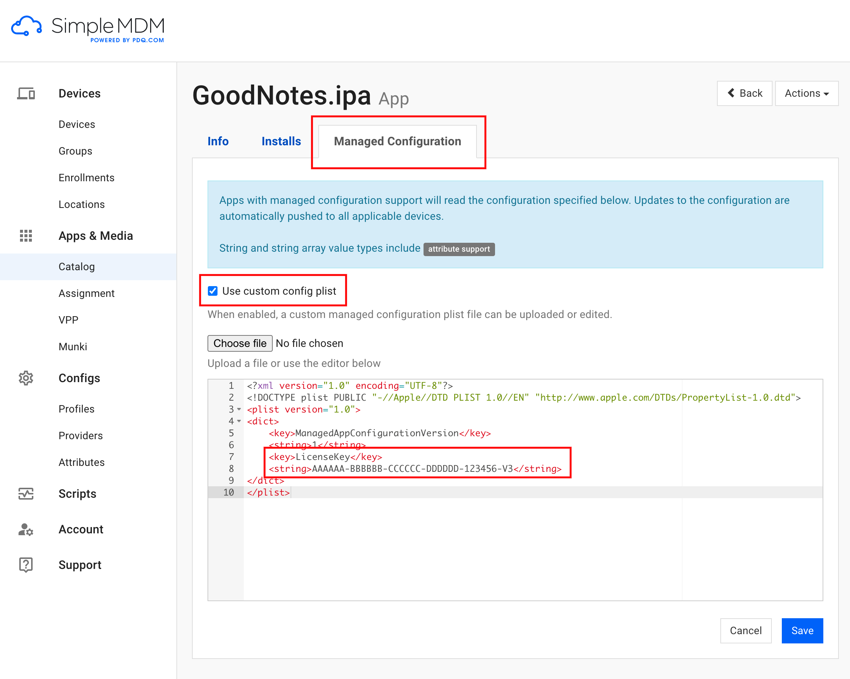The image size is (850, 679).
Task: Click the Account user-gear icon
Action: (x=26, y=529)
